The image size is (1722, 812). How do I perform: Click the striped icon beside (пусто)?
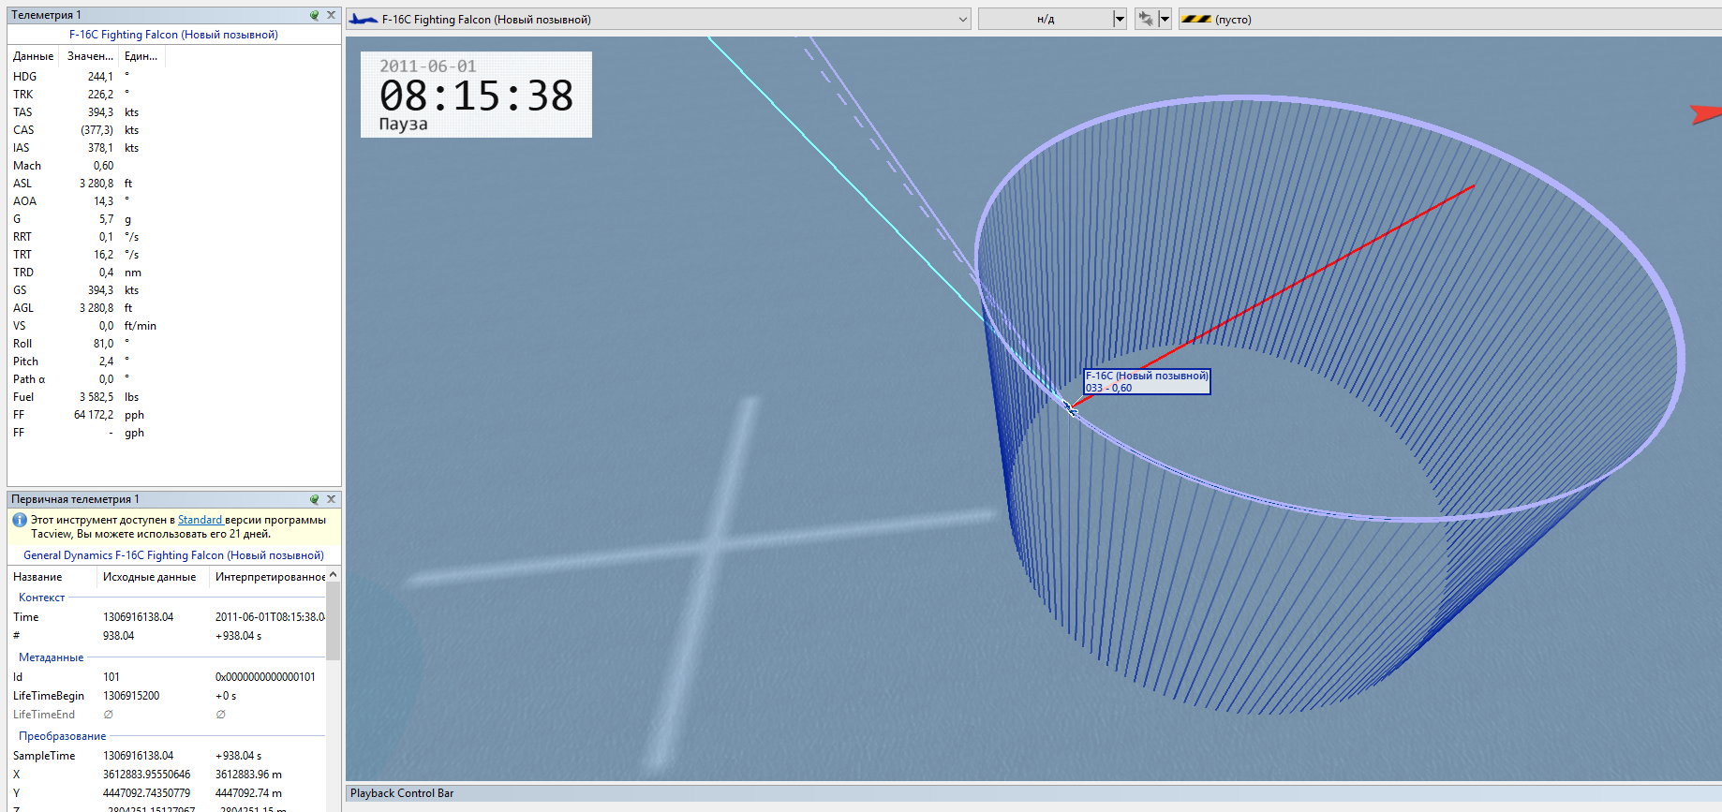tap(1195, 20)
